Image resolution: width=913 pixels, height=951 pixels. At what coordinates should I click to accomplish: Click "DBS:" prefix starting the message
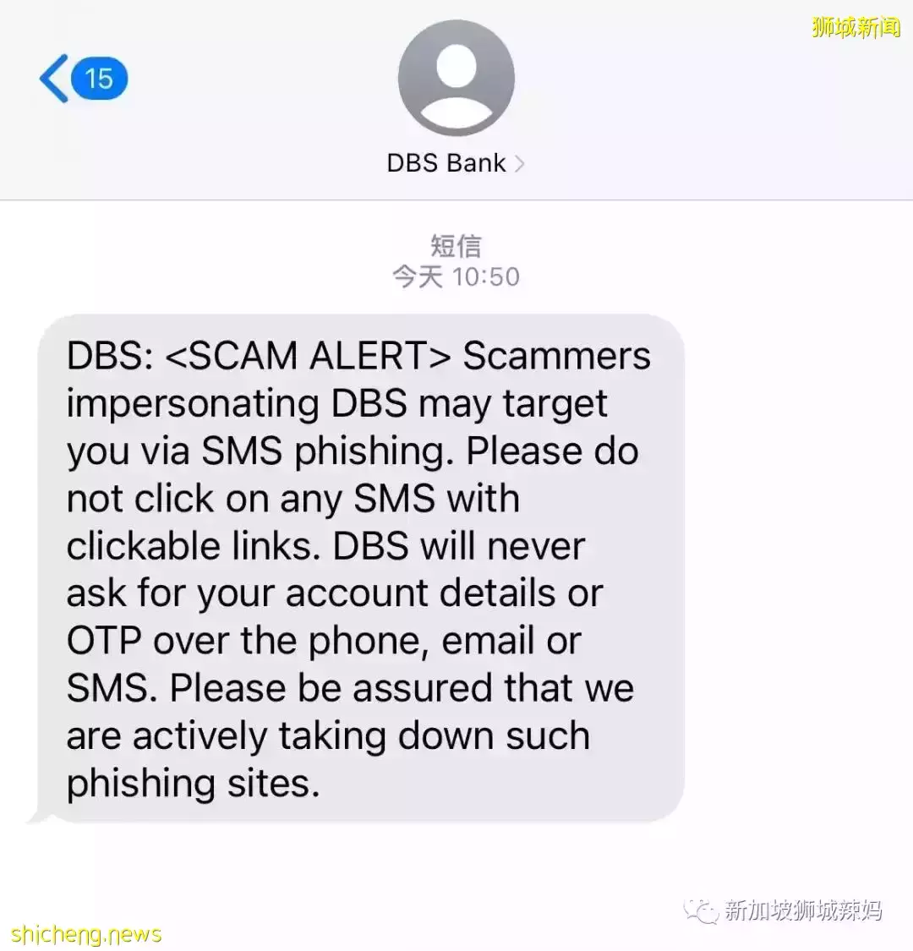coord(110,356)
